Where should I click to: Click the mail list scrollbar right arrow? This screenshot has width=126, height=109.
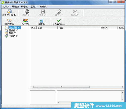(122, 87)
